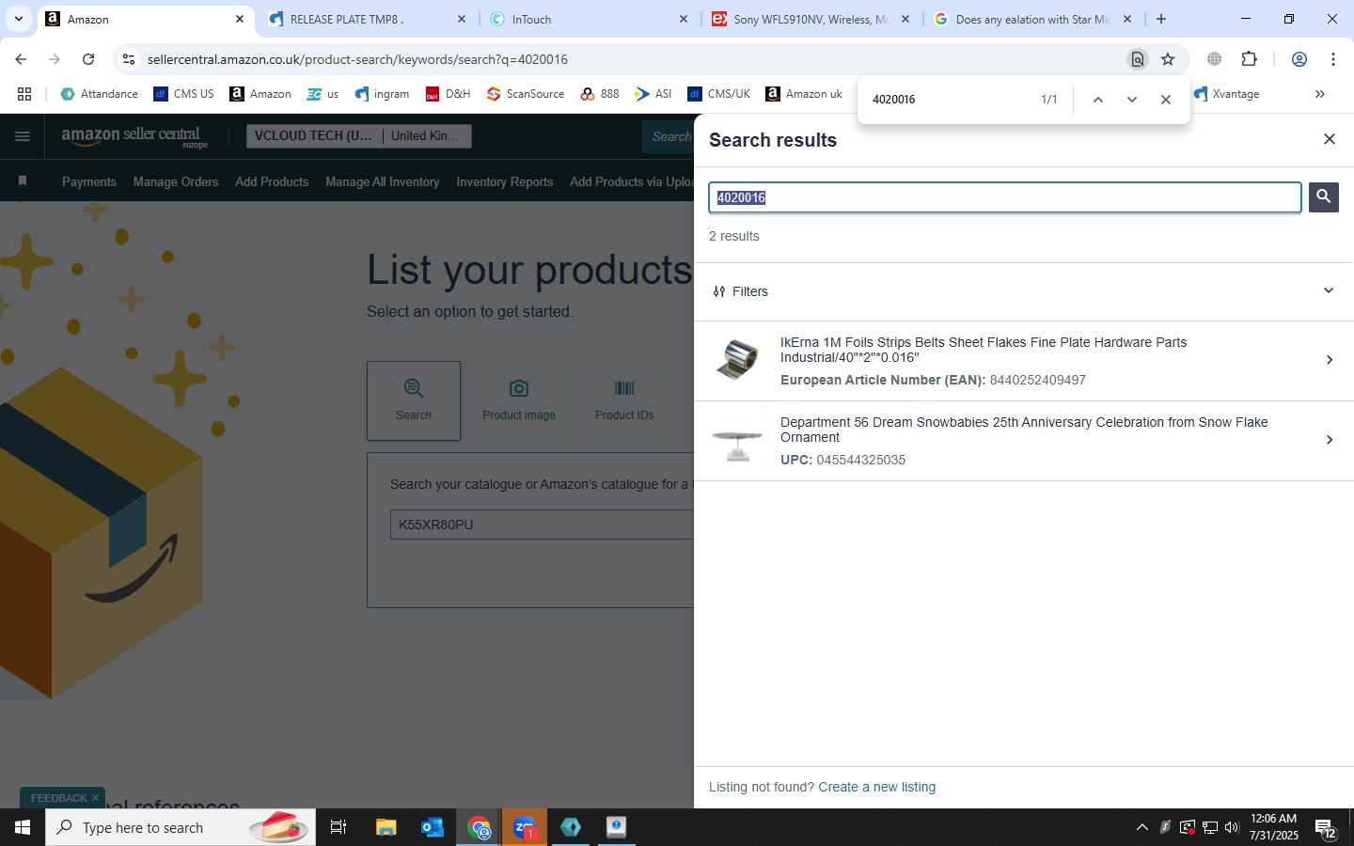Open Zoom from the taskbar

point(525,827)
